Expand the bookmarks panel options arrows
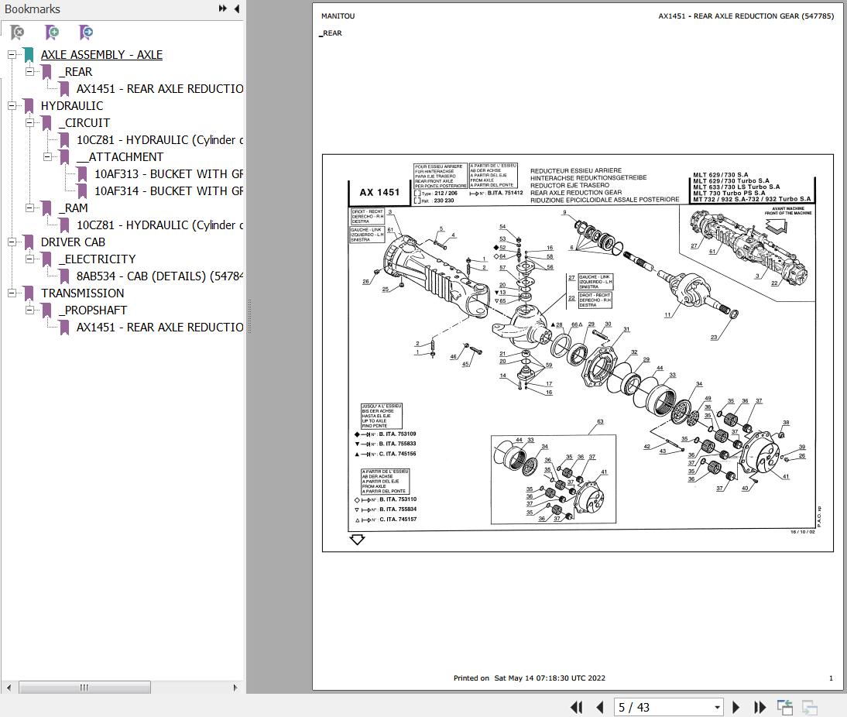 222,9
